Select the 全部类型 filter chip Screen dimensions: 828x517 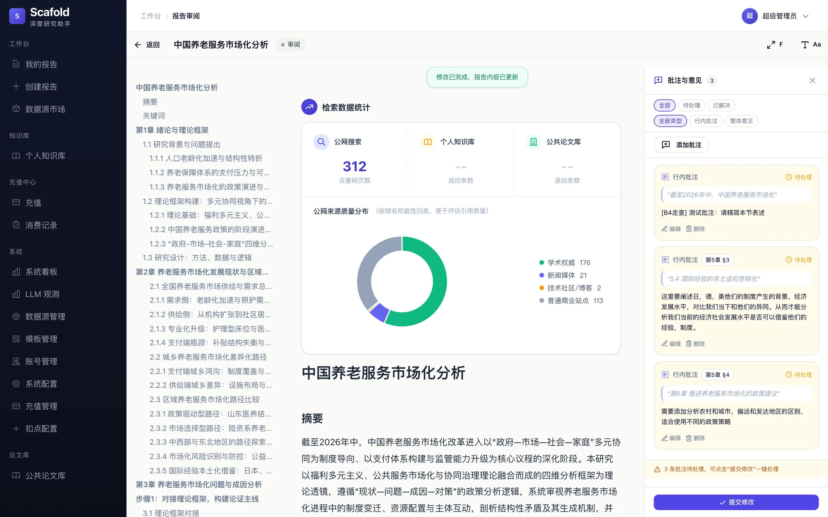point(670,121)
